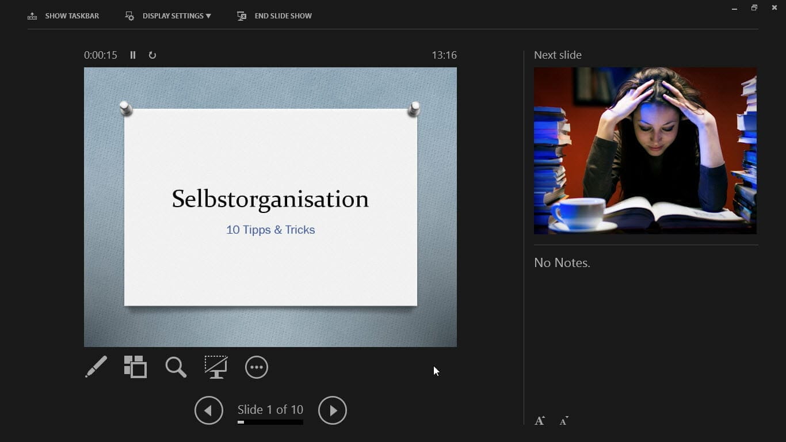Click the slide progress bar
Screen dimensions: 786x442
point(270,422)
